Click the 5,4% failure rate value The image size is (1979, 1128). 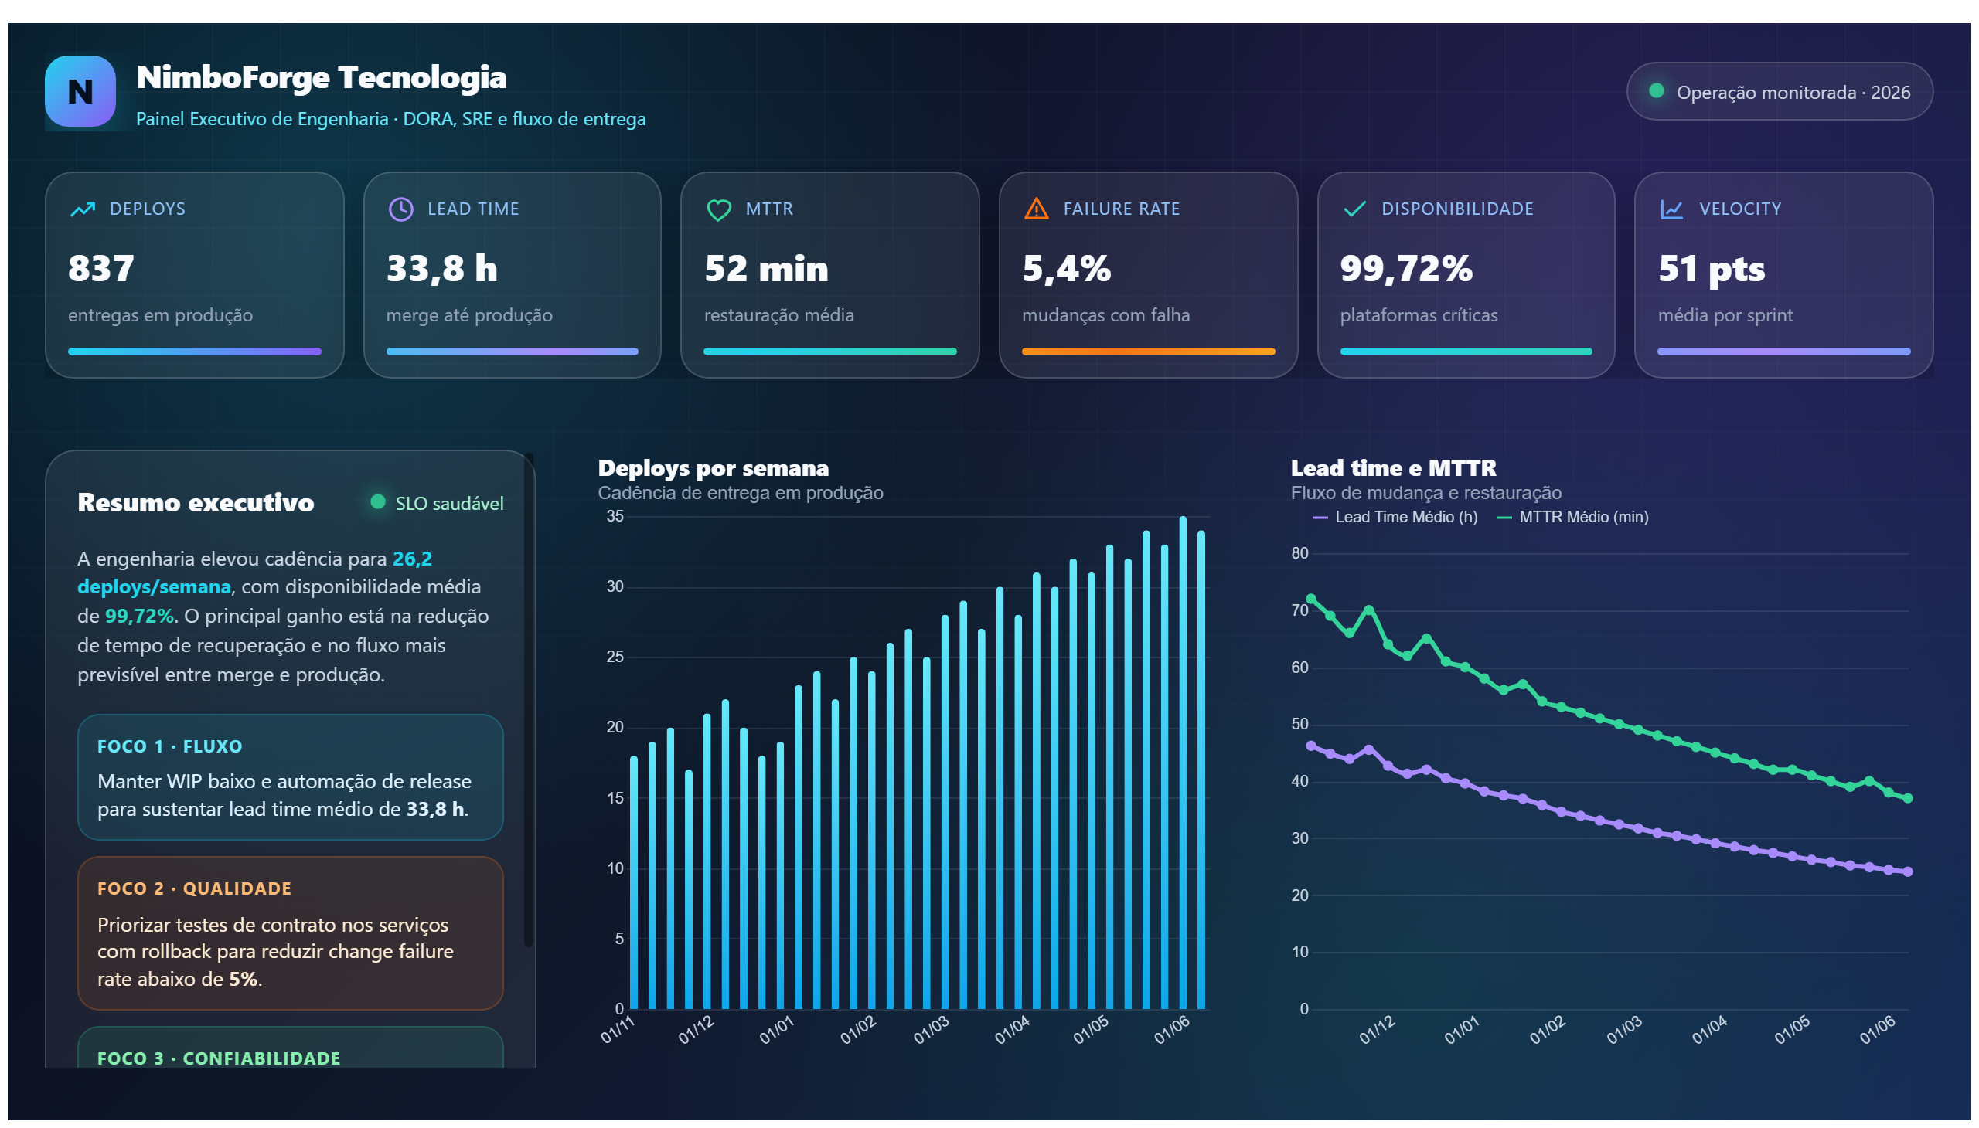[x=1067, y=269]
